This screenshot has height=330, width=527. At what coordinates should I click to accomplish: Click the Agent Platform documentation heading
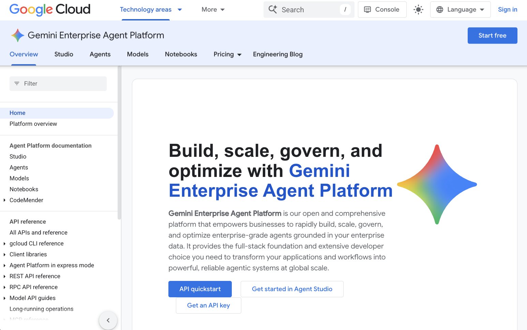point(50,146)
